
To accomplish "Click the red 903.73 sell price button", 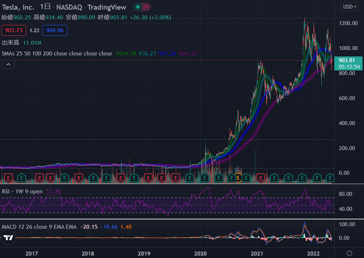I will click(14, 30).
